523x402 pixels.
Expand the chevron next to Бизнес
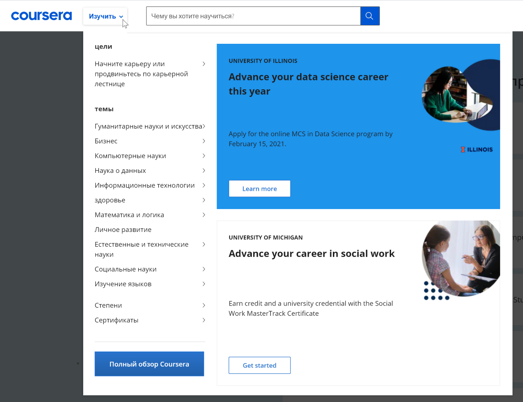click(x=204, y=141)
